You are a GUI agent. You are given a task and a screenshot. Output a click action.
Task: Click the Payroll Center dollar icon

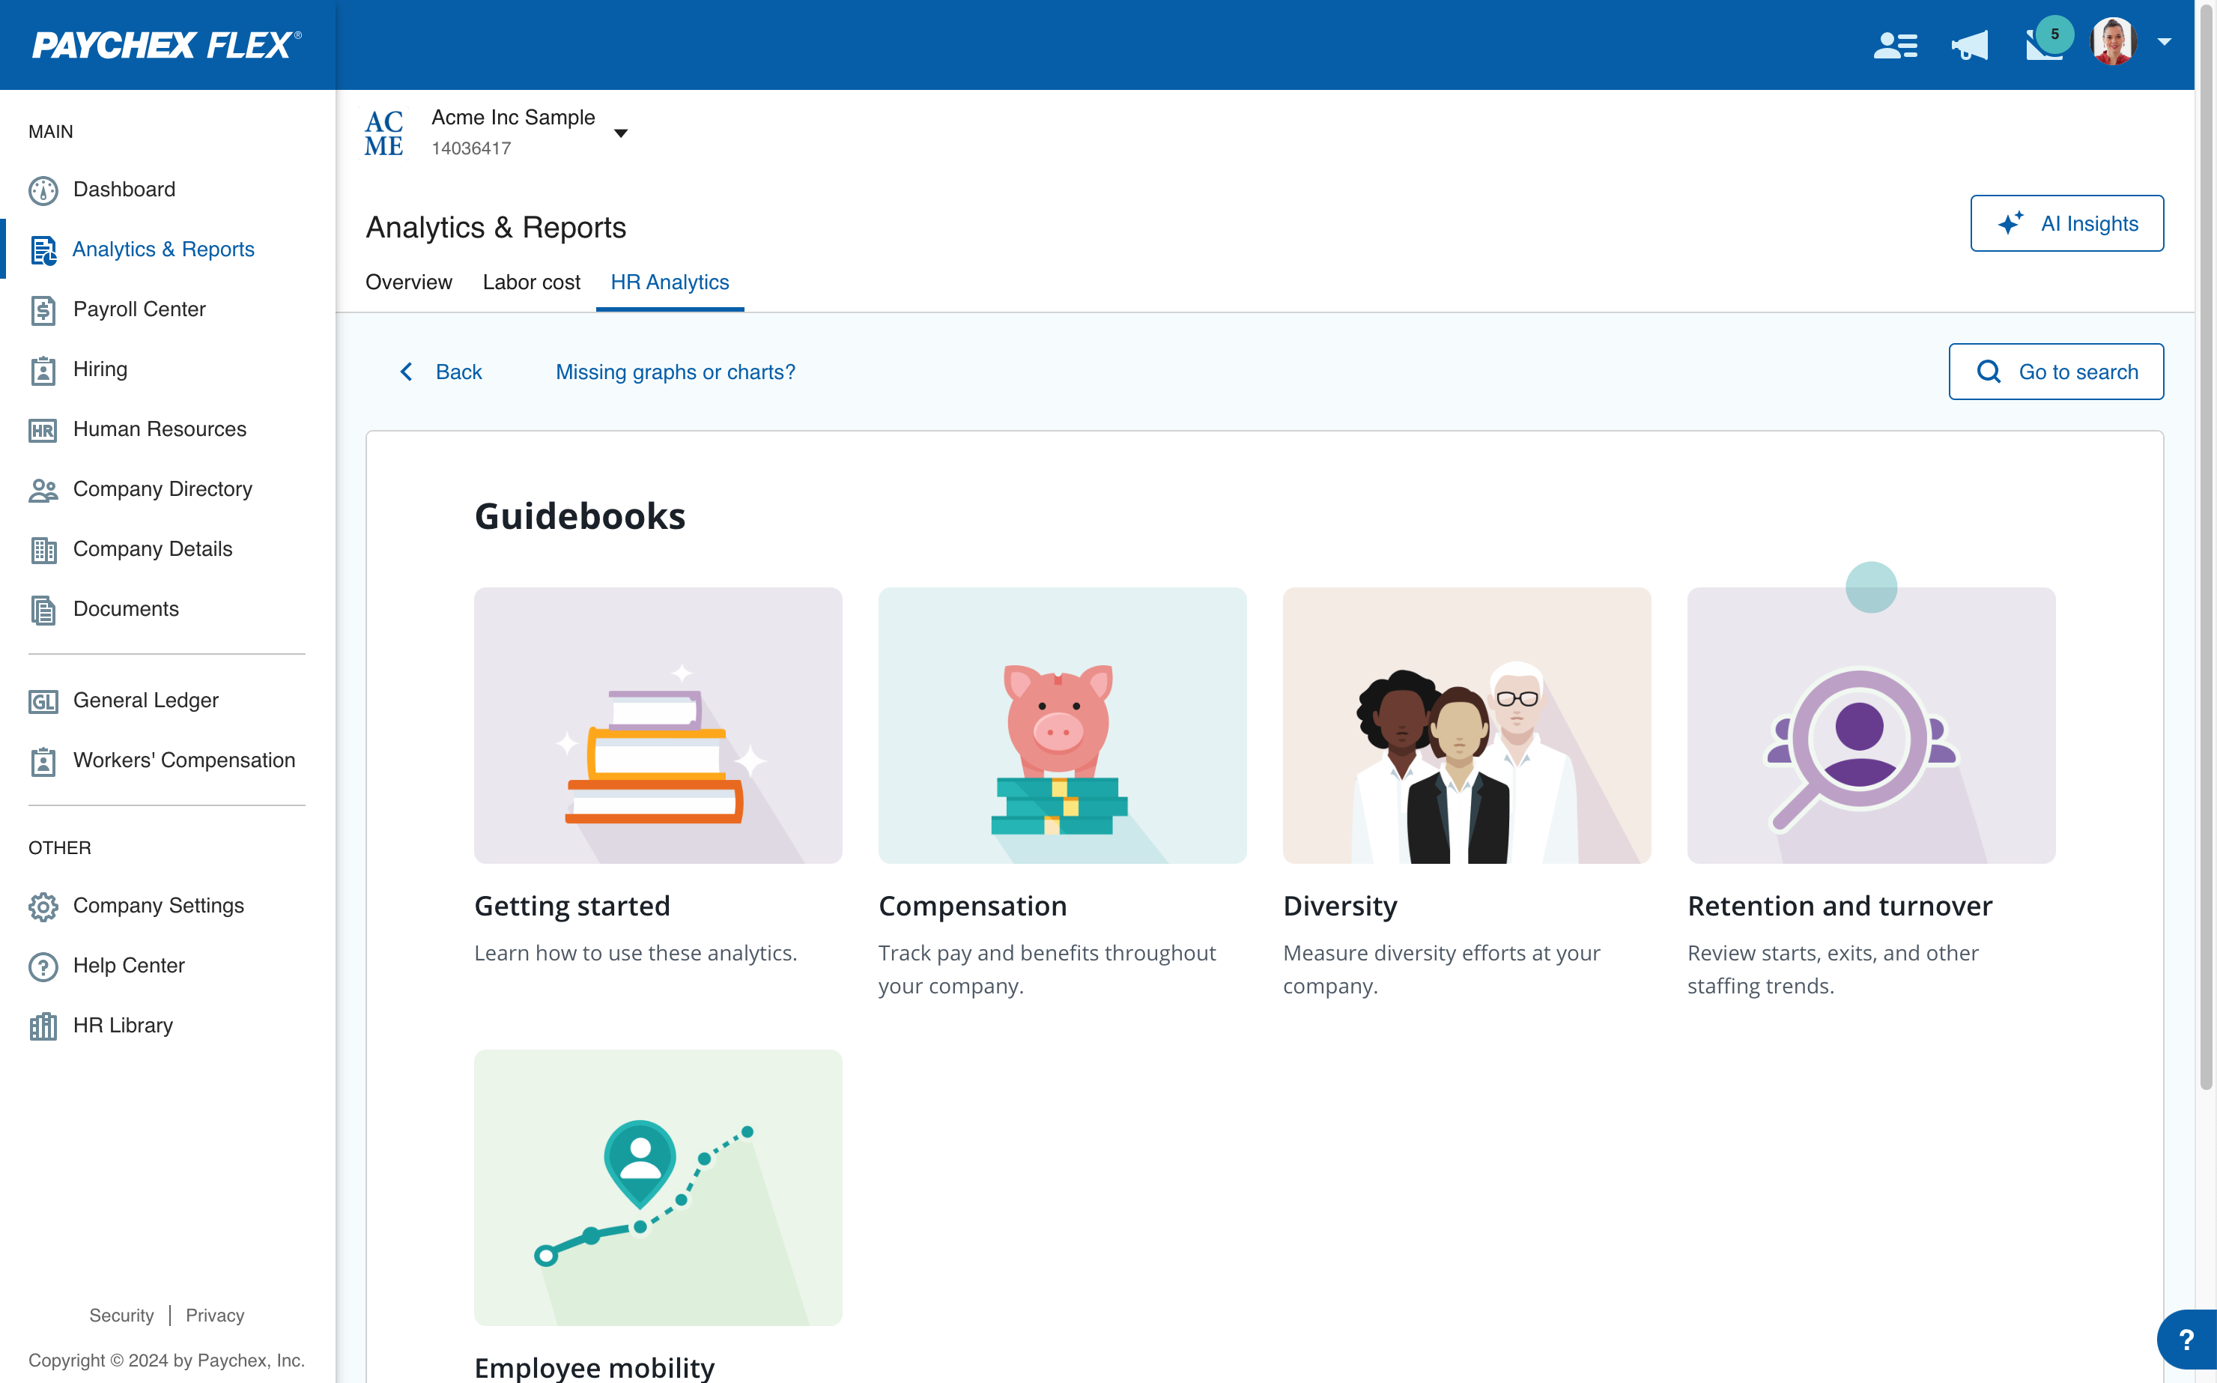click(x=43, y=310)
